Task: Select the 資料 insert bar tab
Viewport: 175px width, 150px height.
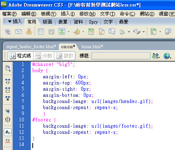Action: click(x=78, y=22)
